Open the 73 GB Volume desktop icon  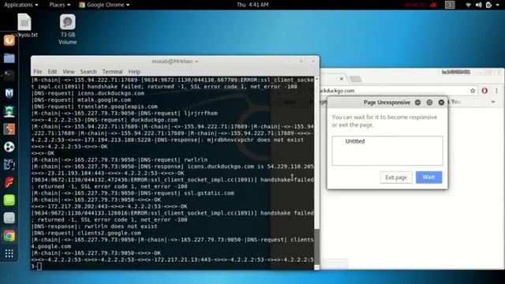tap(68, 29)
